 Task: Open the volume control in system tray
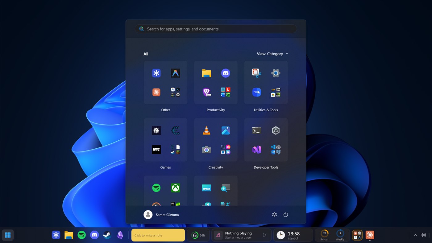[423, 235]
